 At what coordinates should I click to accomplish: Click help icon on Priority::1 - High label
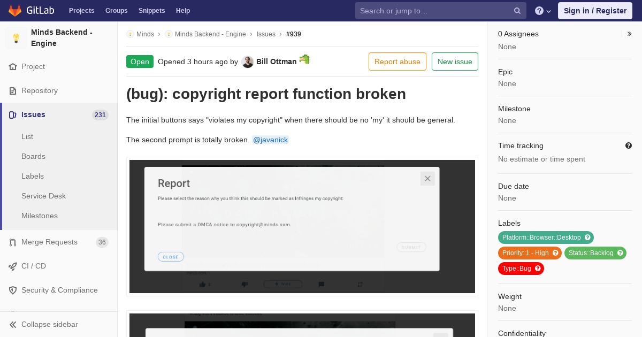tap(555, 253)
